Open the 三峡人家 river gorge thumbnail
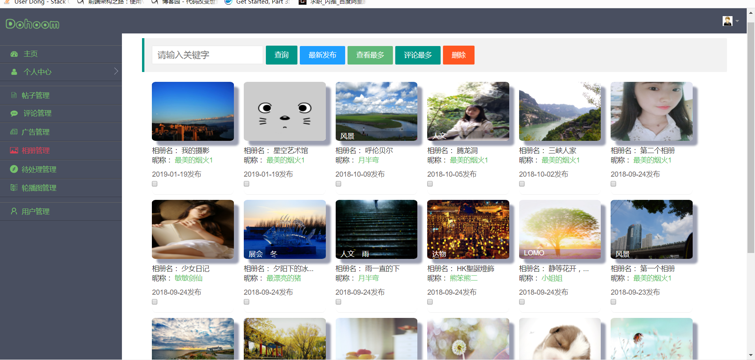The image size is (755, 360). click(x=560, y=111)
